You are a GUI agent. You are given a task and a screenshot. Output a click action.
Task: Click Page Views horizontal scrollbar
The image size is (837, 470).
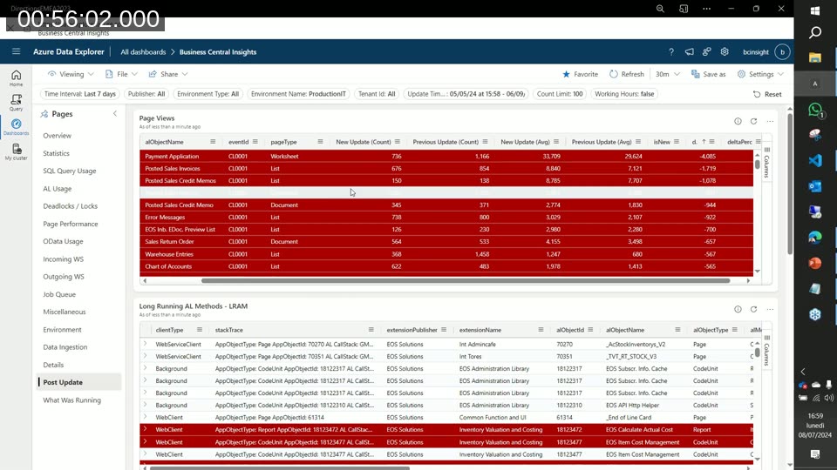(x=465, y=280)
